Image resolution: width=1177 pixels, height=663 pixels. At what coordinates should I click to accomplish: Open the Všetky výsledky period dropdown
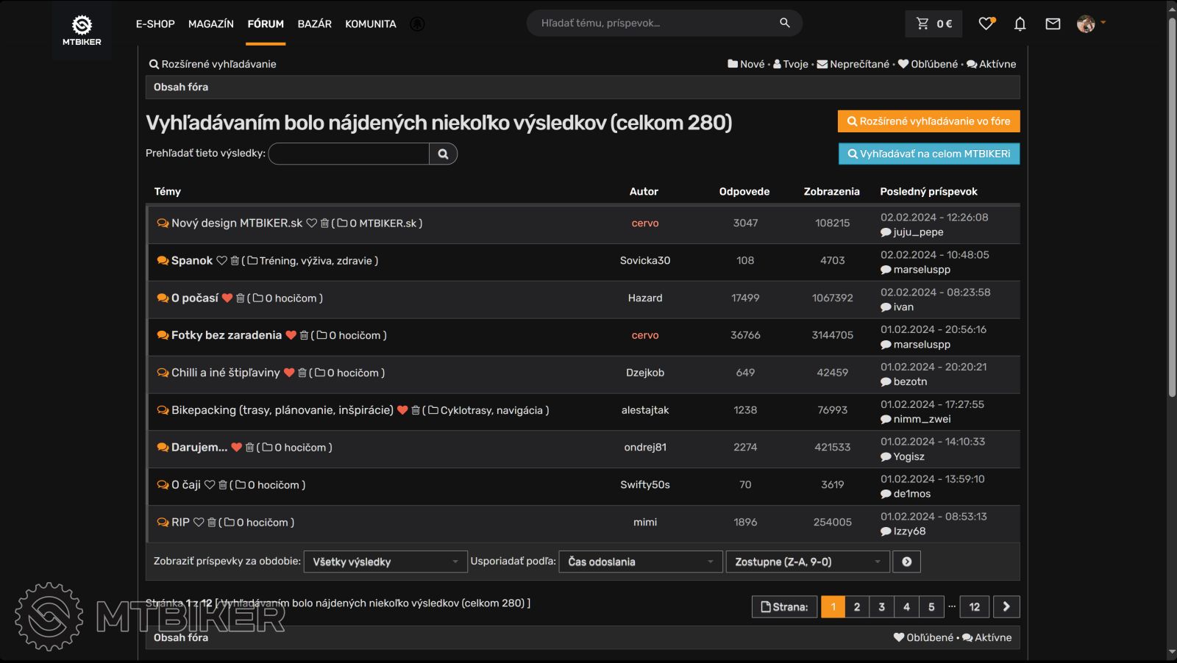click(385, 562)
